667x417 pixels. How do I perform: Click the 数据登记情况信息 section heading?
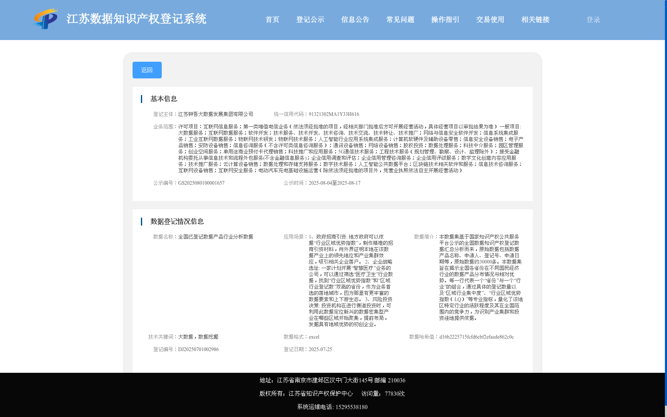[x=177, y=221]
